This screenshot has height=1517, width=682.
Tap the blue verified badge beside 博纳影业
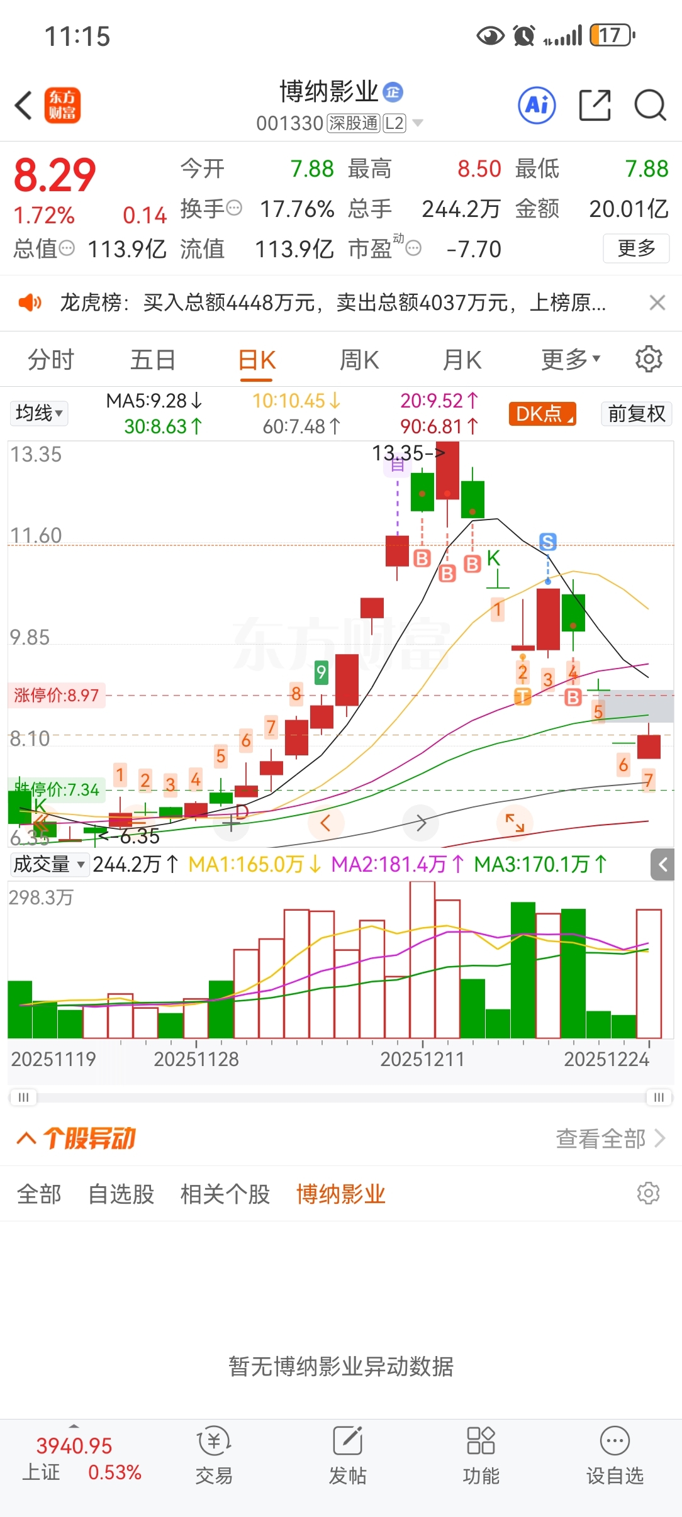pos(393,92)
